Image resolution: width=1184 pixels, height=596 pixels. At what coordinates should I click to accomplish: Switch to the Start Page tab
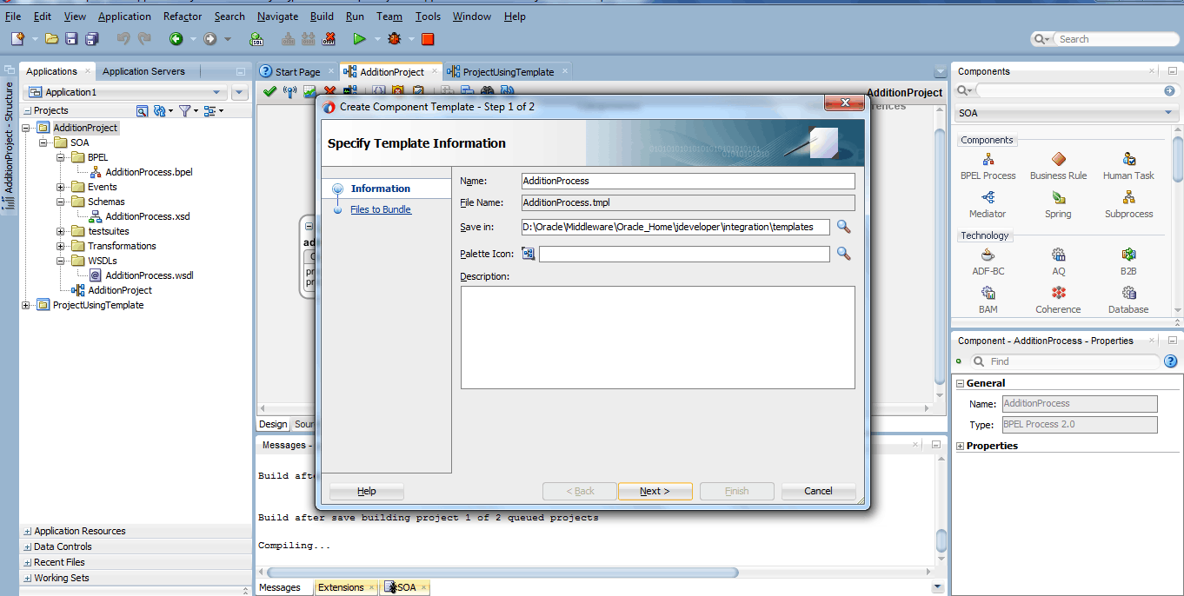tap(297, 72)
